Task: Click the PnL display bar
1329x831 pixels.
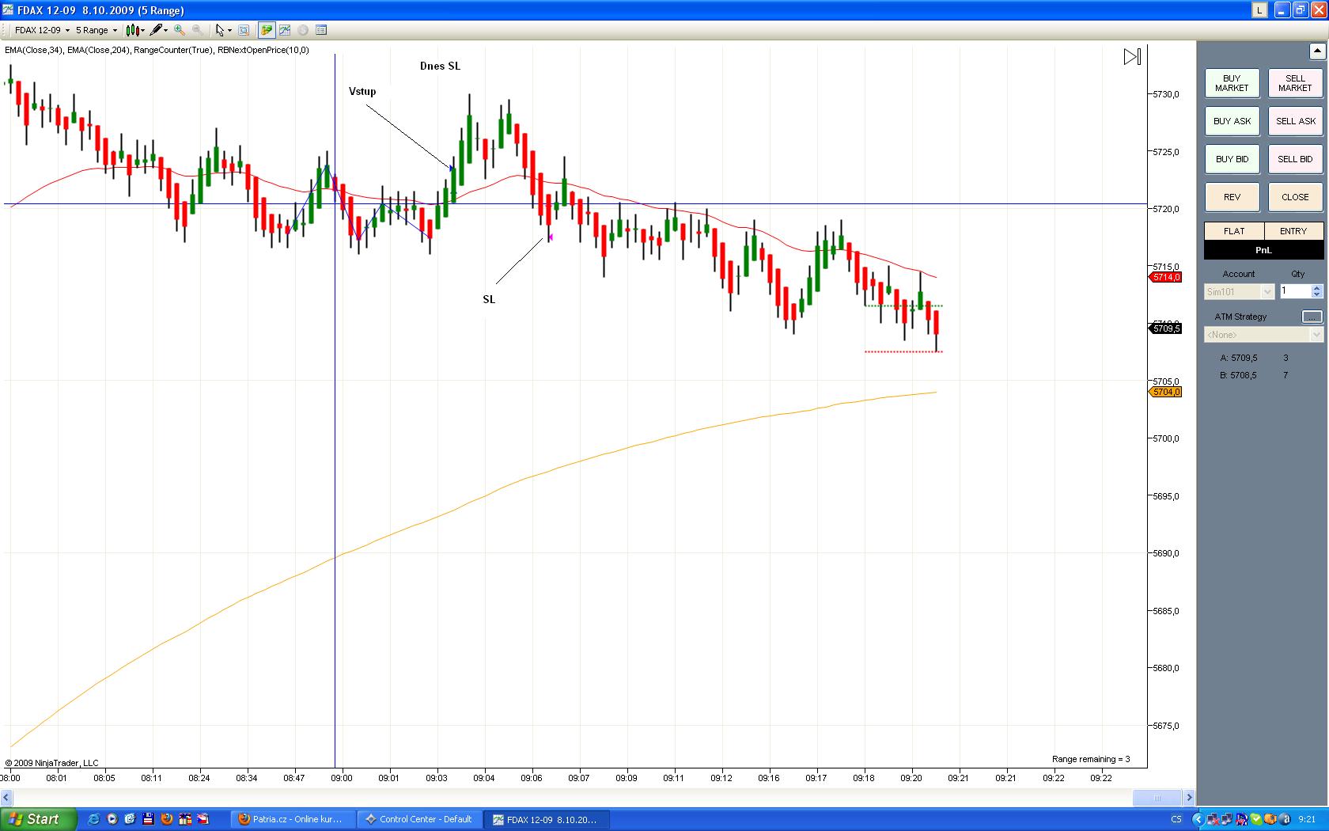Action: click(x=1263, y=250)
